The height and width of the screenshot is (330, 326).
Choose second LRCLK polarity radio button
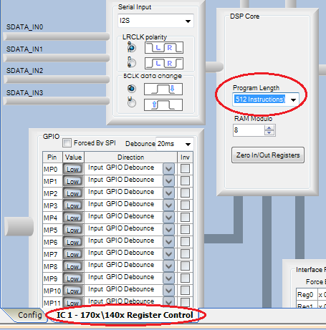pos(132,63)
